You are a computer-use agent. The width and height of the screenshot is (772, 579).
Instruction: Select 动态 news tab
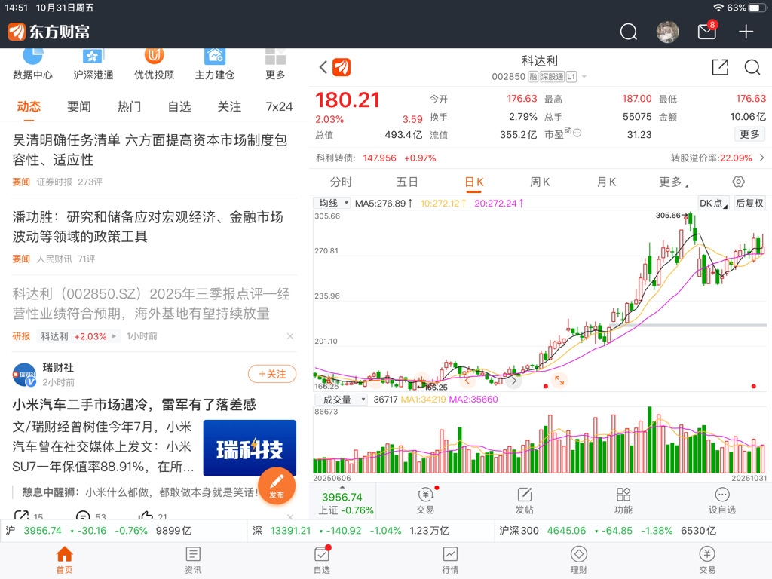pyautogui.click(x=29, y=106)
